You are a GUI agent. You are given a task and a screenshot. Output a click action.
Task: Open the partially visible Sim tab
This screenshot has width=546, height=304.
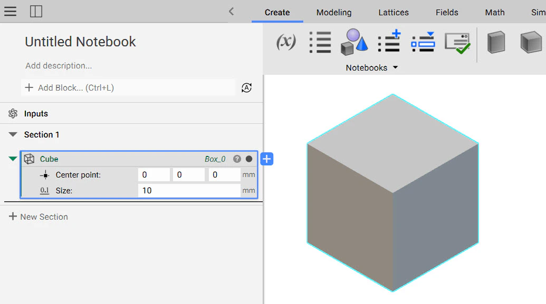(538, 13)
